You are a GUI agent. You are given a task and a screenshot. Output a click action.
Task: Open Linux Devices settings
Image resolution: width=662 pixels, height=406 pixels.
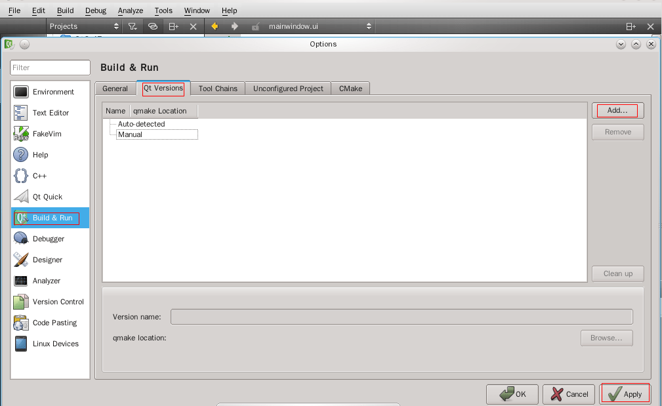click(22, 343)
